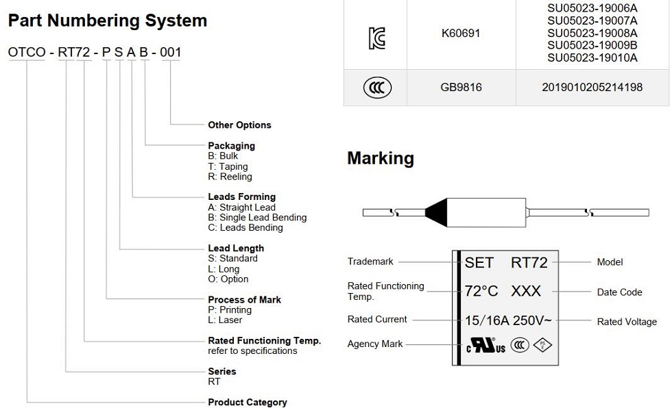Screen dimensions: 672x408
Task: Click the Leads Forming heading
Action: click(241, 197)
